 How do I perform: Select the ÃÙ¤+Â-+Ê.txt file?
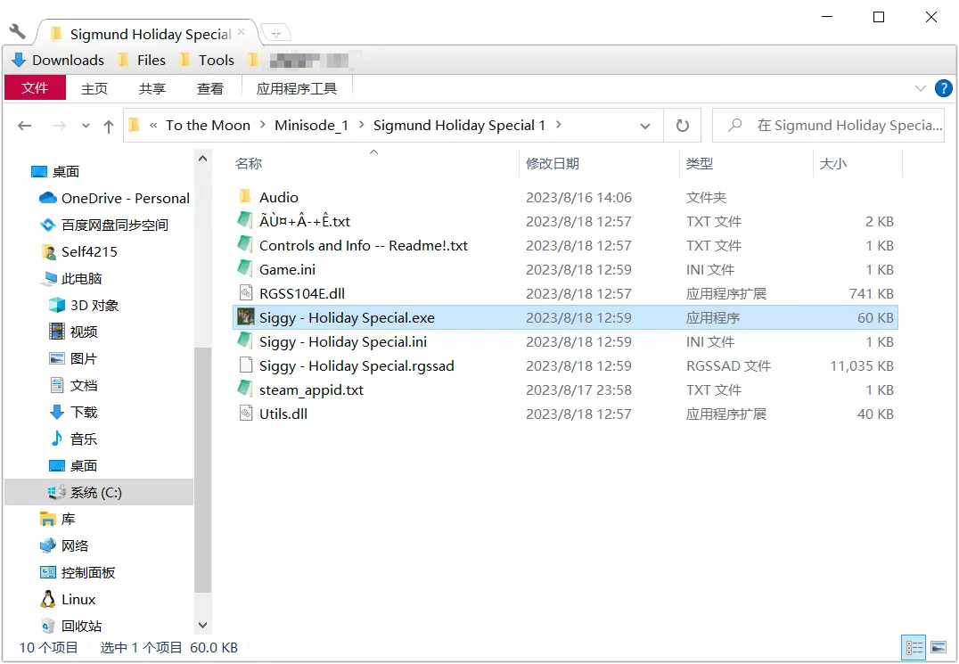click(x=305, y=221)
